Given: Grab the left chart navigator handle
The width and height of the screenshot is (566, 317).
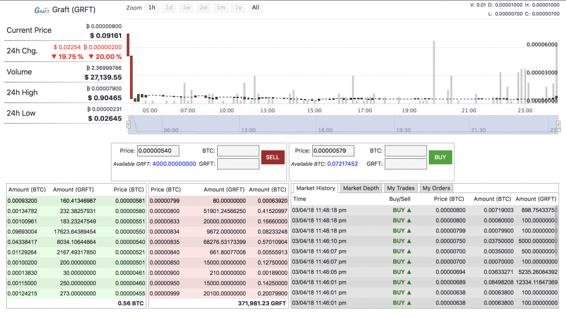Looking at the screenshot, I should [128, 124].
